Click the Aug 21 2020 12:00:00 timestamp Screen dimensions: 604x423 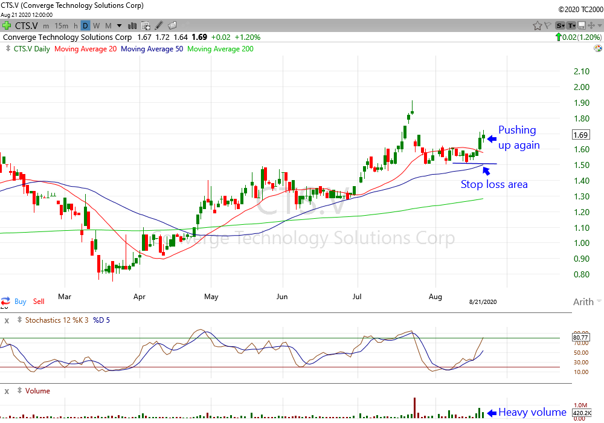[x=27, y=15]
